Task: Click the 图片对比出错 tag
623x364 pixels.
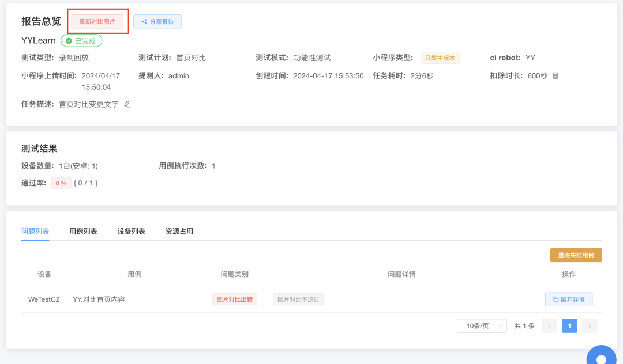Action: point(235,299)
